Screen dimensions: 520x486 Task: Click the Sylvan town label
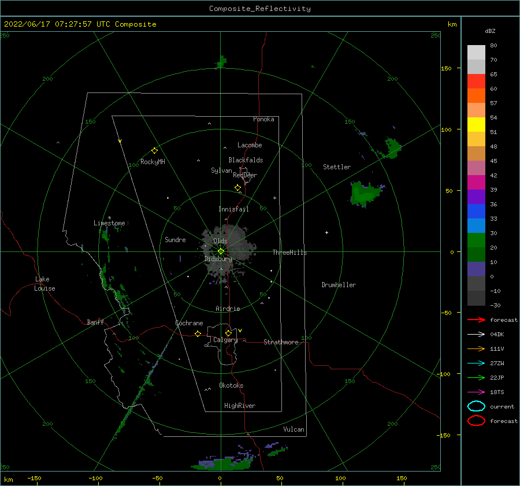(x=221, y=171)
